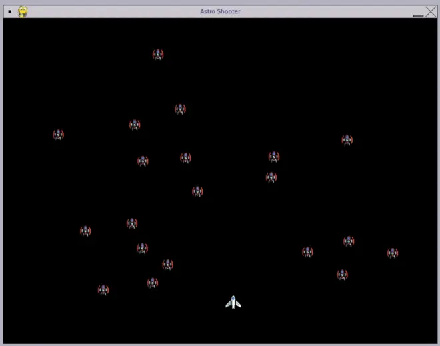Click leftmost enemy in the lower-right cluster
This screenshot has width=440, height=346.
click(x=307, y=252)
